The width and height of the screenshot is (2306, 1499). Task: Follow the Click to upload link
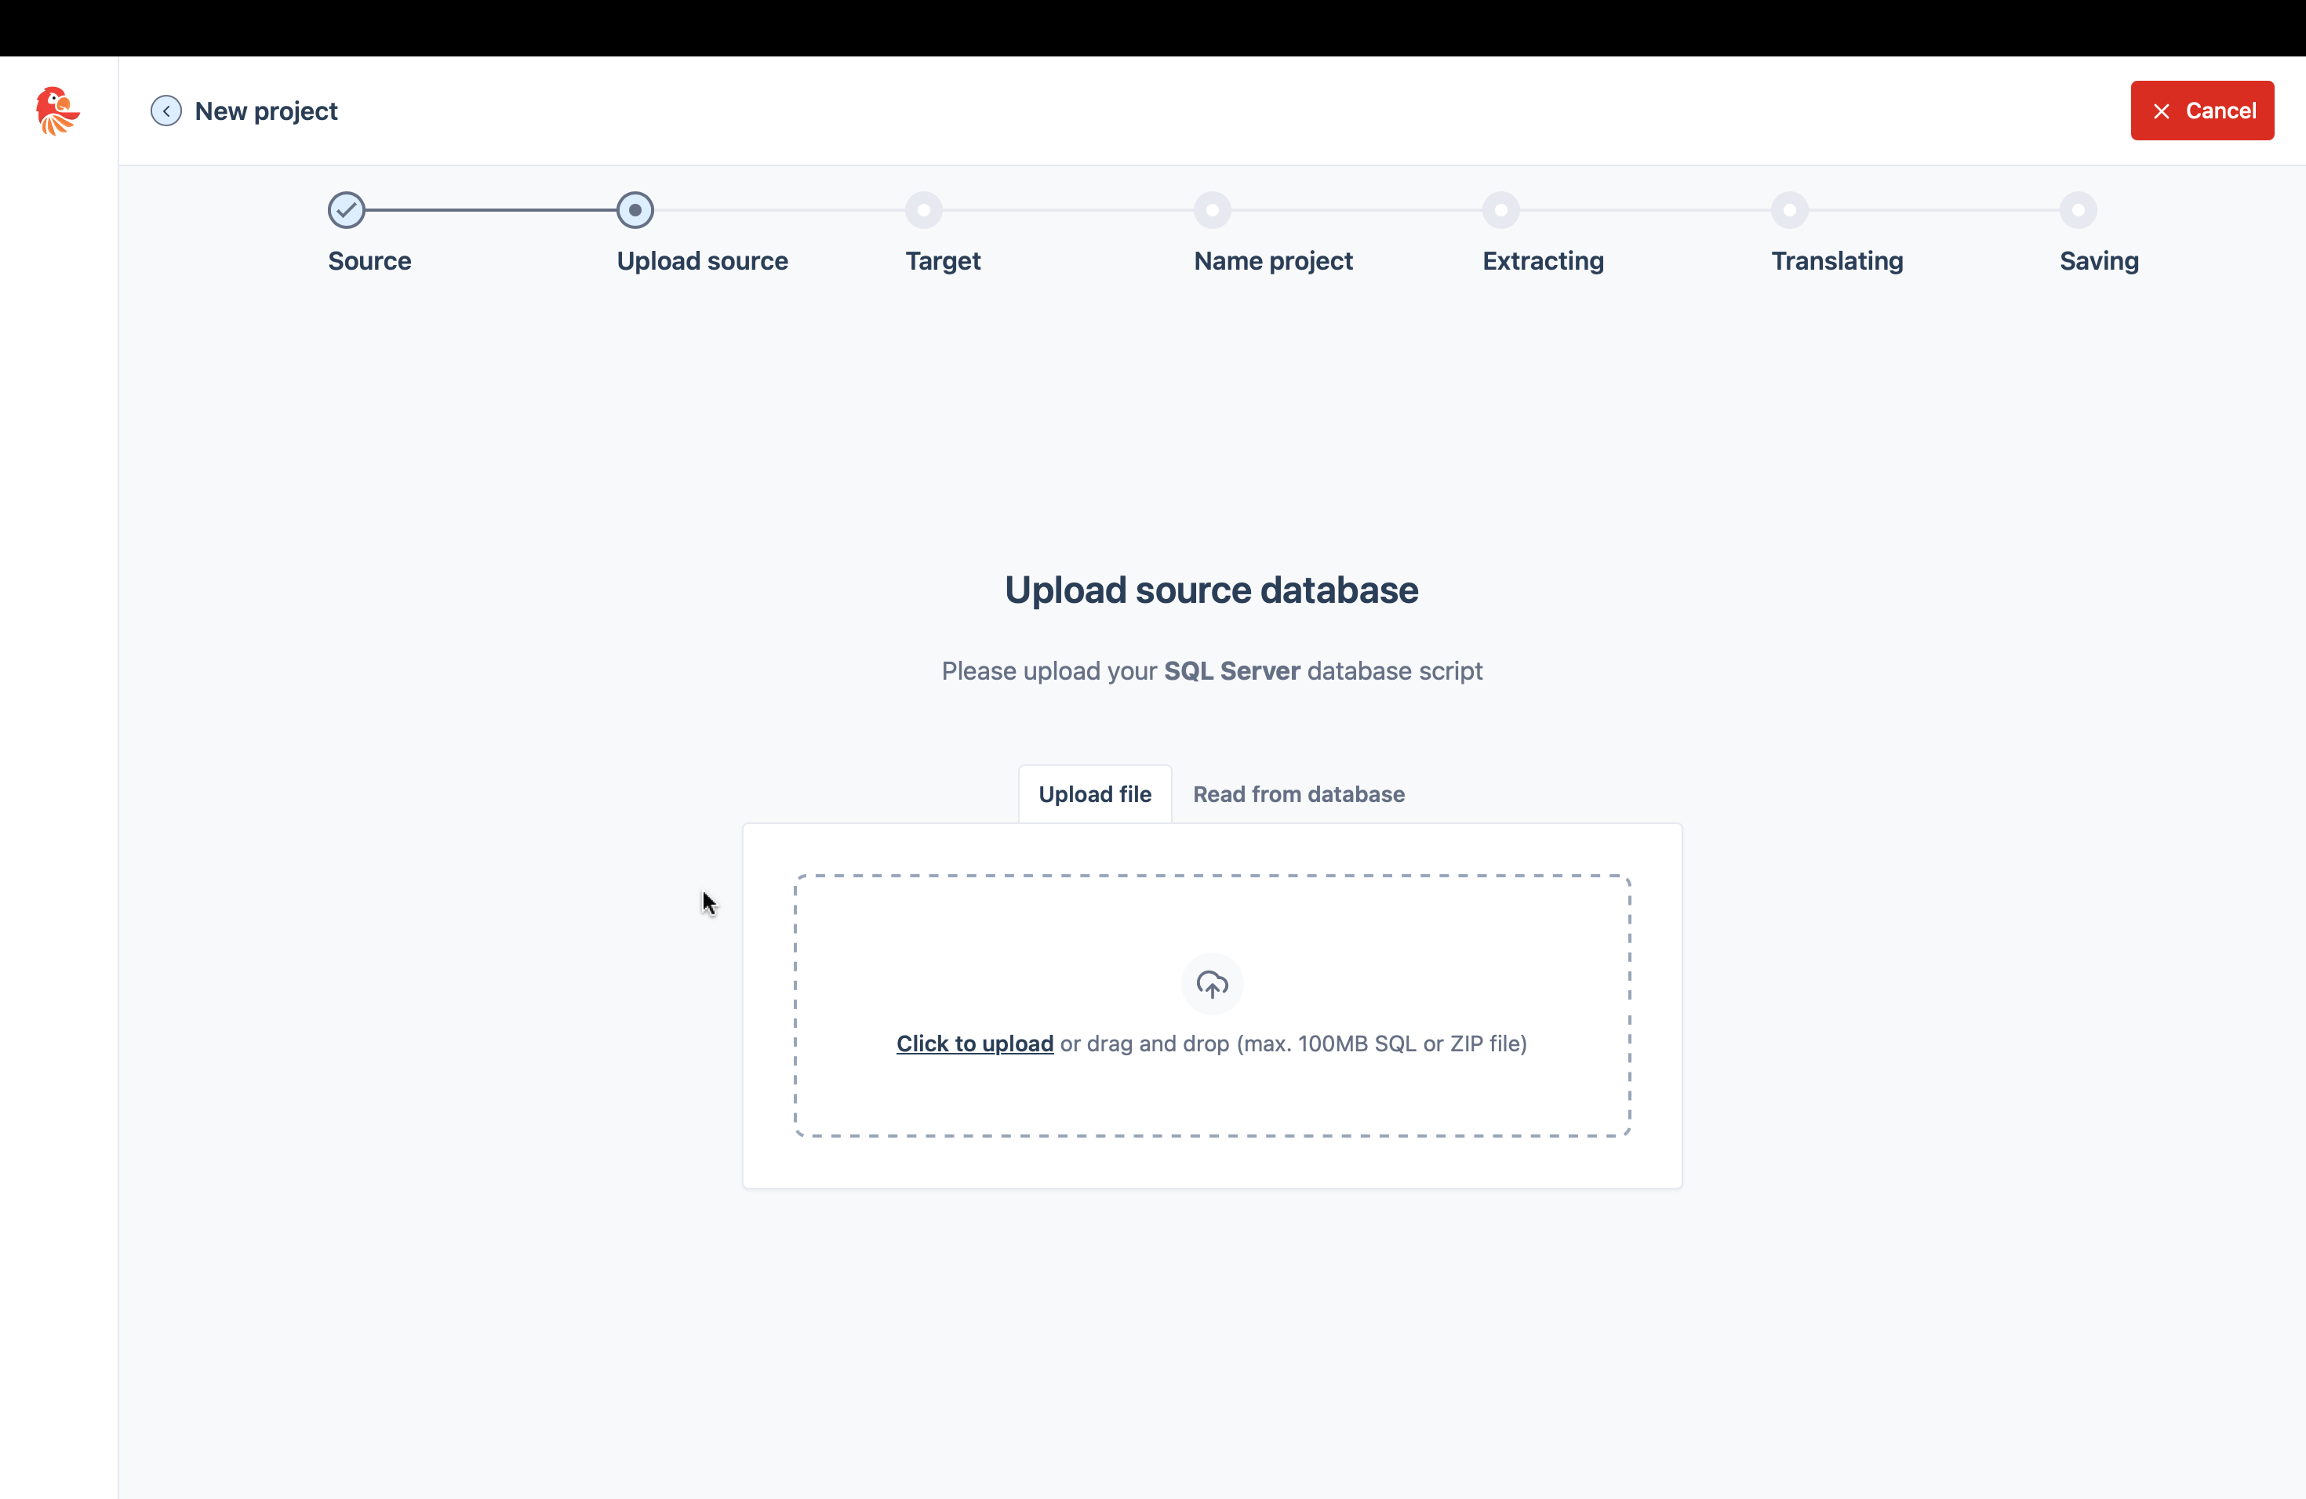coord(975,1043)
